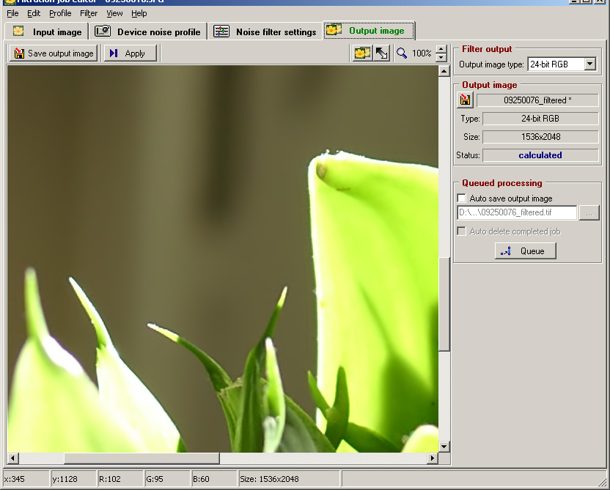Click the vertical scrollbar down arrow
Image resolution: width=610 pixels, height=490 pixels.
pos(444,446)
